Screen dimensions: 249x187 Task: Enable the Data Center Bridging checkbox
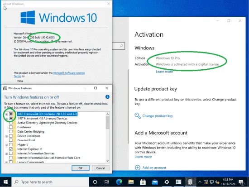coord(11,131)
